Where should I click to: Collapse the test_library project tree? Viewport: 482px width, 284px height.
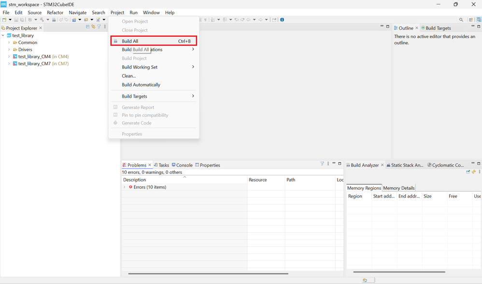coord(3,35)
